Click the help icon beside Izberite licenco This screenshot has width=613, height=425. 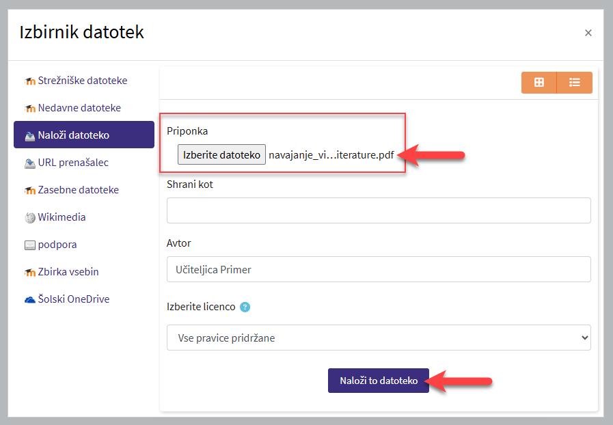245,307
